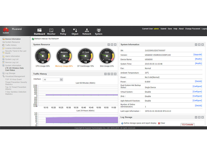Select Security Trend in the Last Month

click(x=16, y=52)
